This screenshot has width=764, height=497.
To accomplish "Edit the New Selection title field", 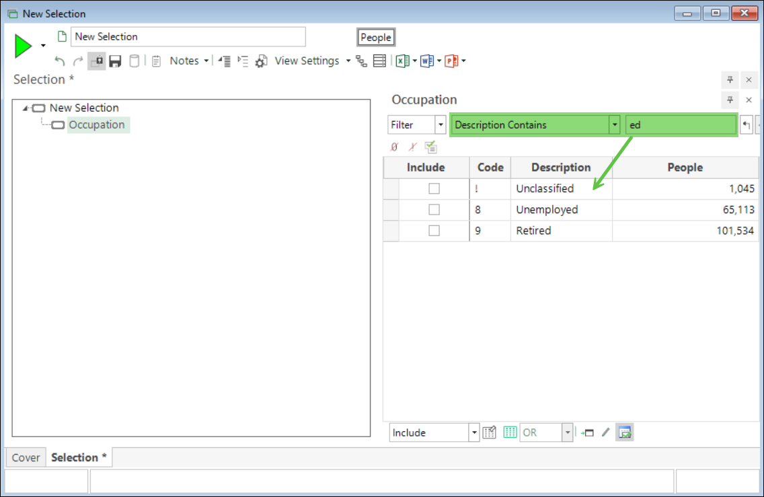I will tap(188, 37).
